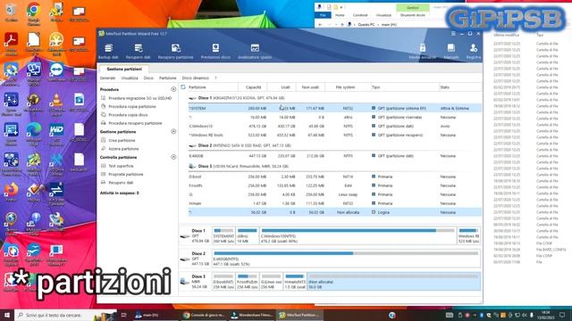
Task: Collapse the Gestione partizione section
Action: [173, 131]
